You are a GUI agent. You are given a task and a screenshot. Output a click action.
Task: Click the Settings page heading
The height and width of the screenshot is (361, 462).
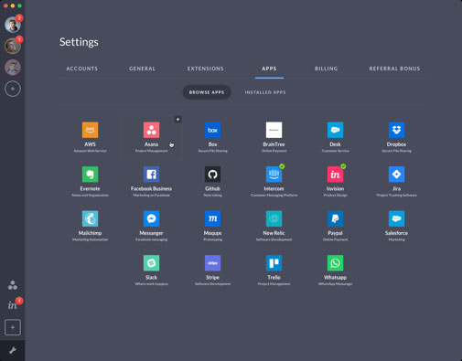tap(79, 42)
